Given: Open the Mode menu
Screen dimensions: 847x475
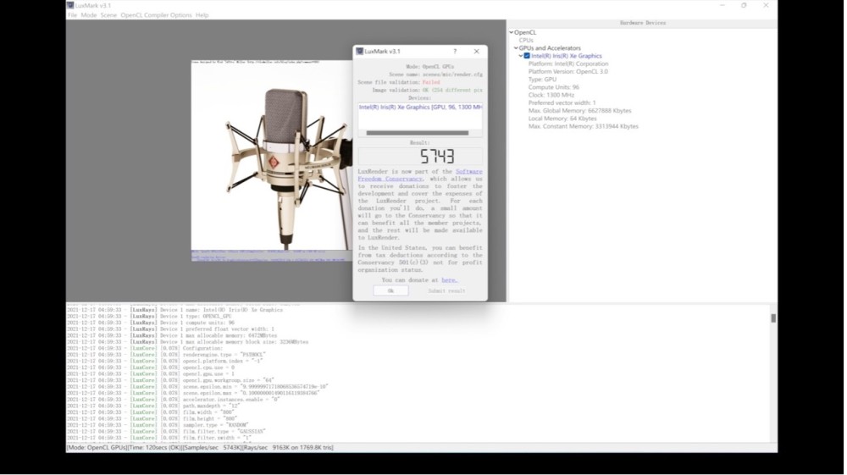Looking at the screenshot, I should point(88,15).
